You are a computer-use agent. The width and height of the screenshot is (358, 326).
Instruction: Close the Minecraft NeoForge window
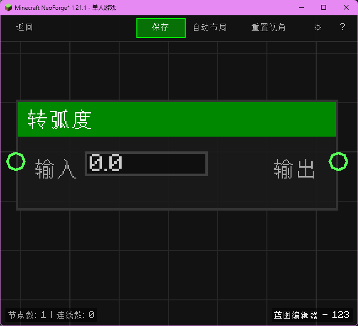coord(346,7)
